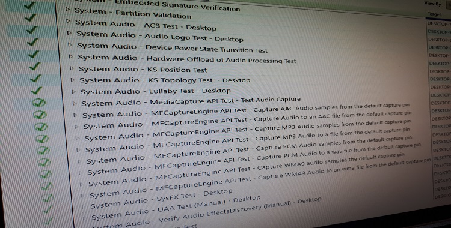Expand System - Partition Validation row

click(x=67, y=9)
